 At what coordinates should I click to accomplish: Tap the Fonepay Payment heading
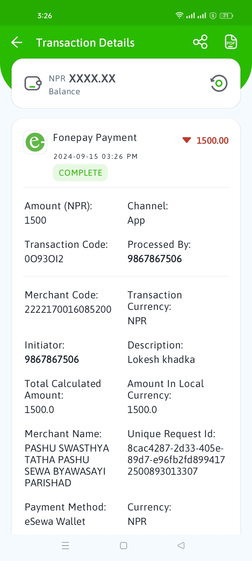click(95, 138)
